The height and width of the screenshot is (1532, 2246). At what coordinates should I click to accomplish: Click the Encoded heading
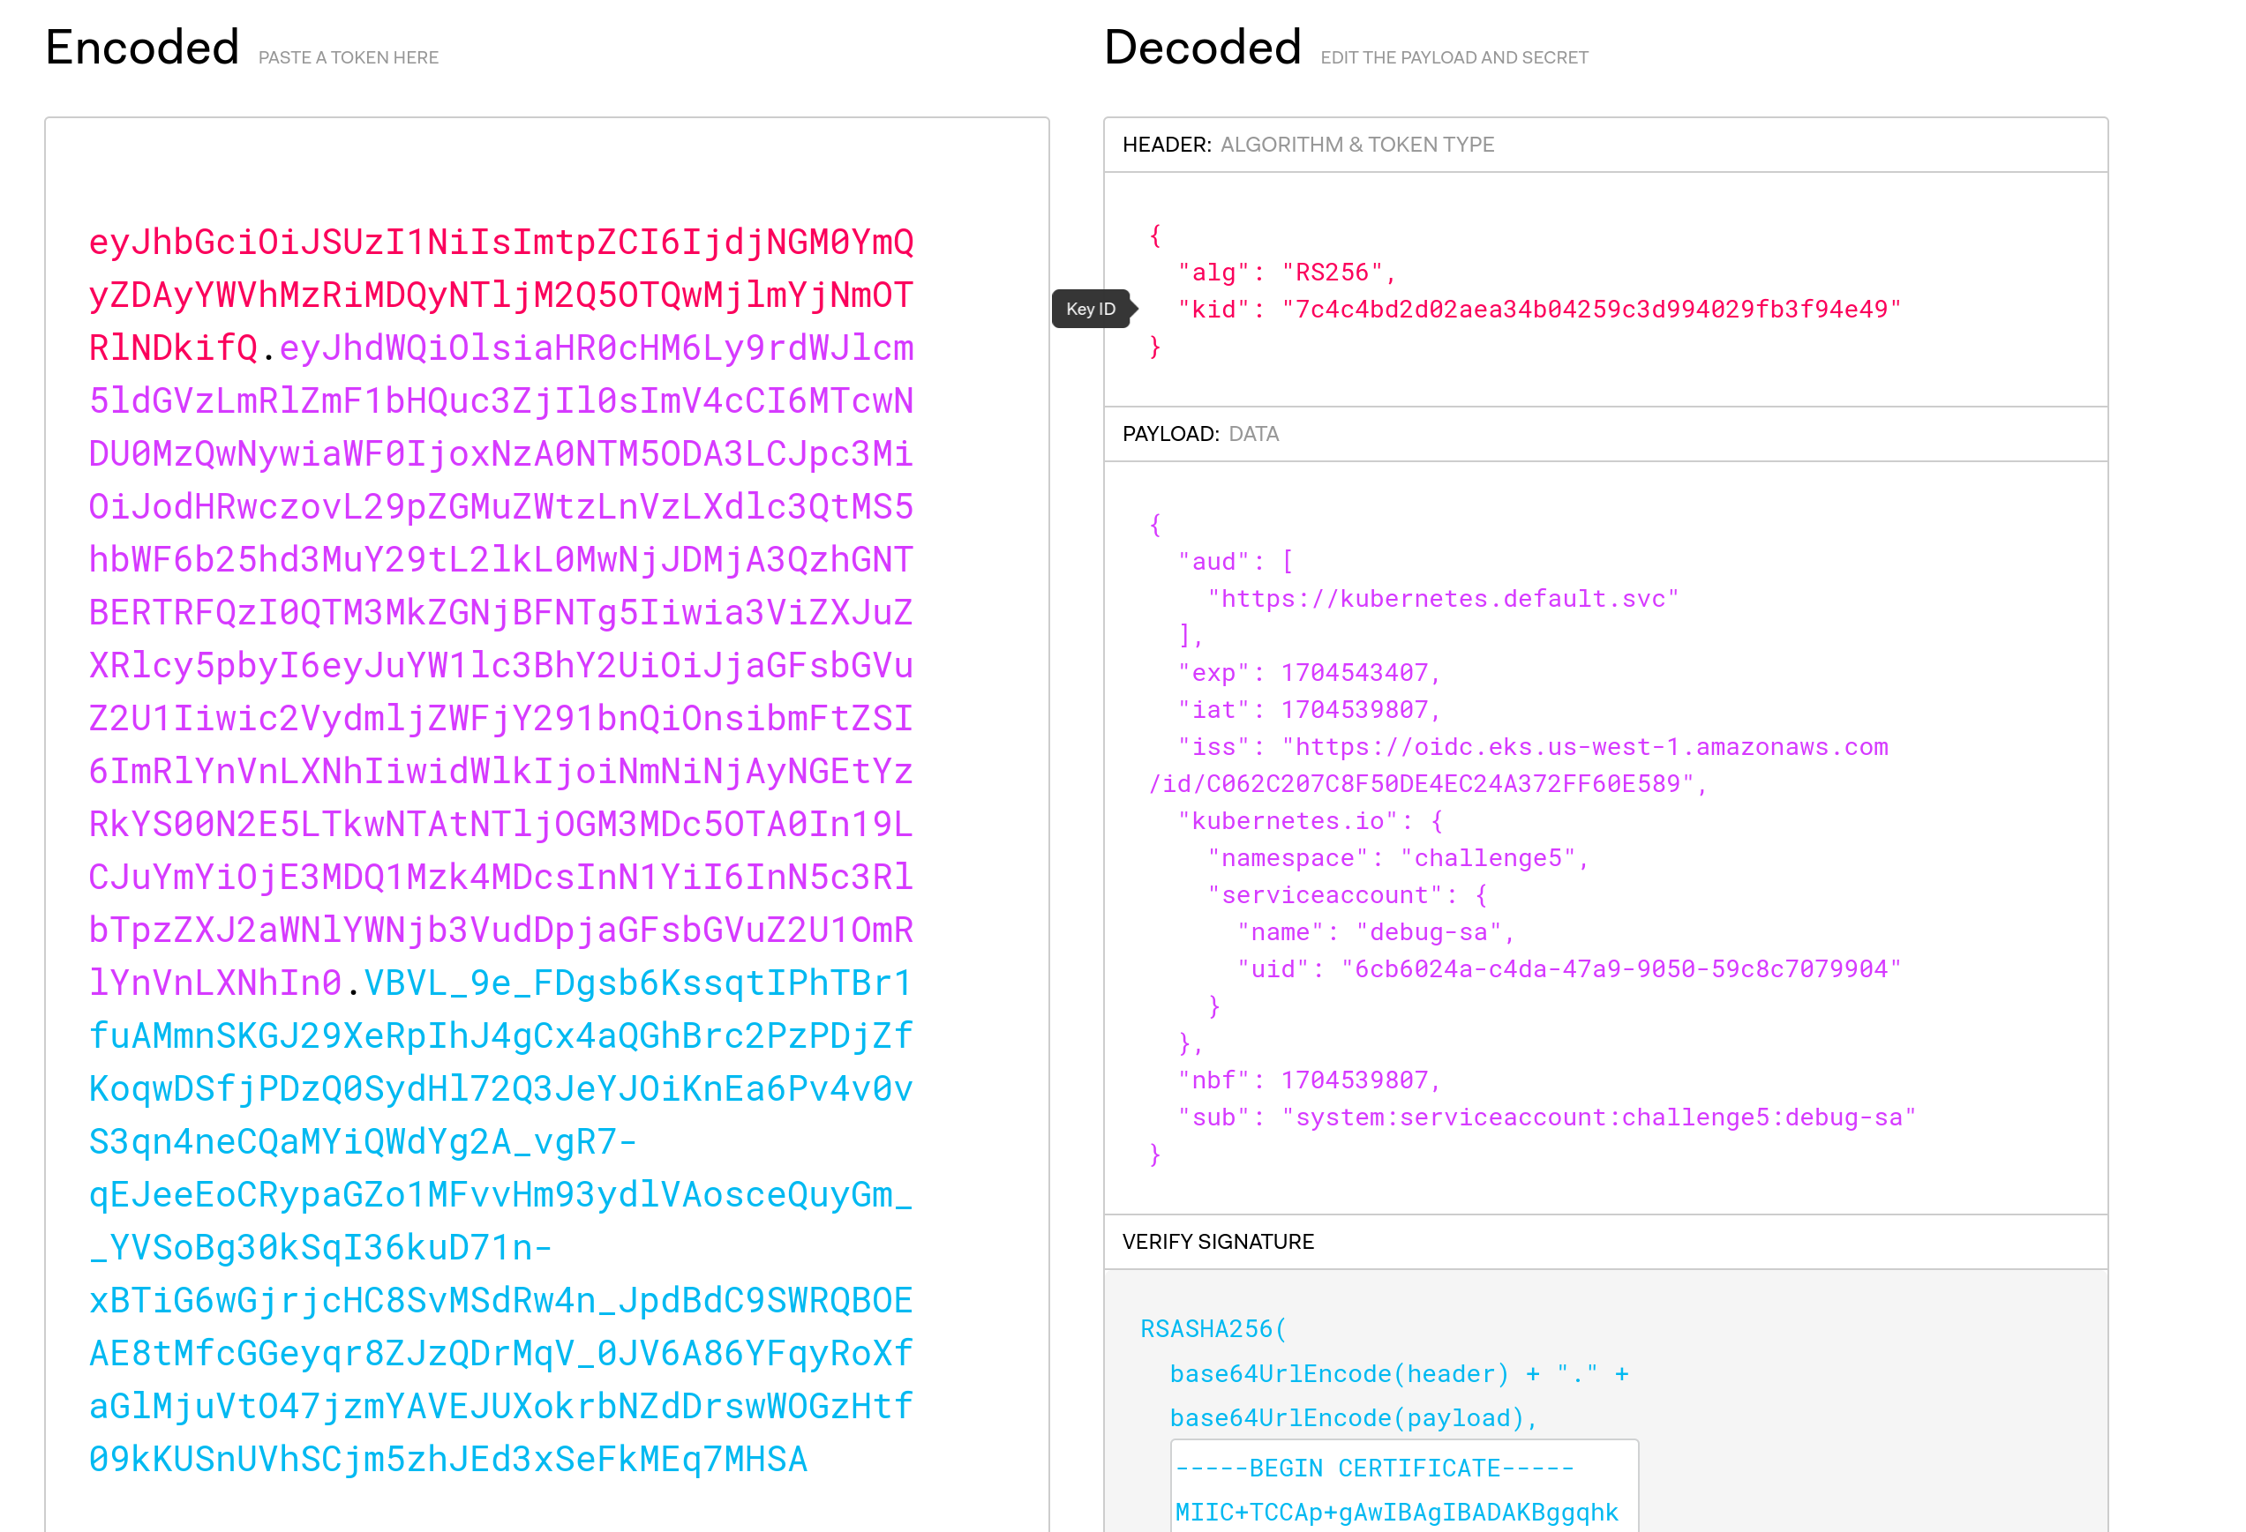142,48
